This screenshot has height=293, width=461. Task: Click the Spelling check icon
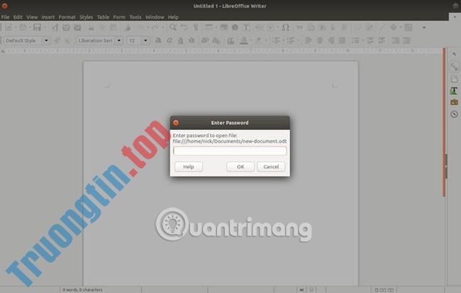point(184,28)
